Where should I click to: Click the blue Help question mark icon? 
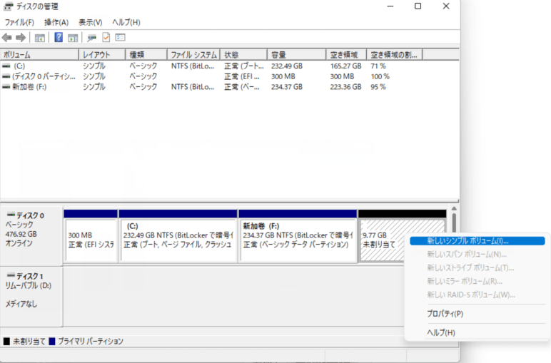tap(59, 37)
